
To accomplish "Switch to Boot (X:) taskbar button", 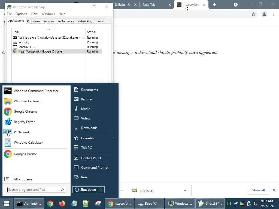I will (x=150, y=204).
